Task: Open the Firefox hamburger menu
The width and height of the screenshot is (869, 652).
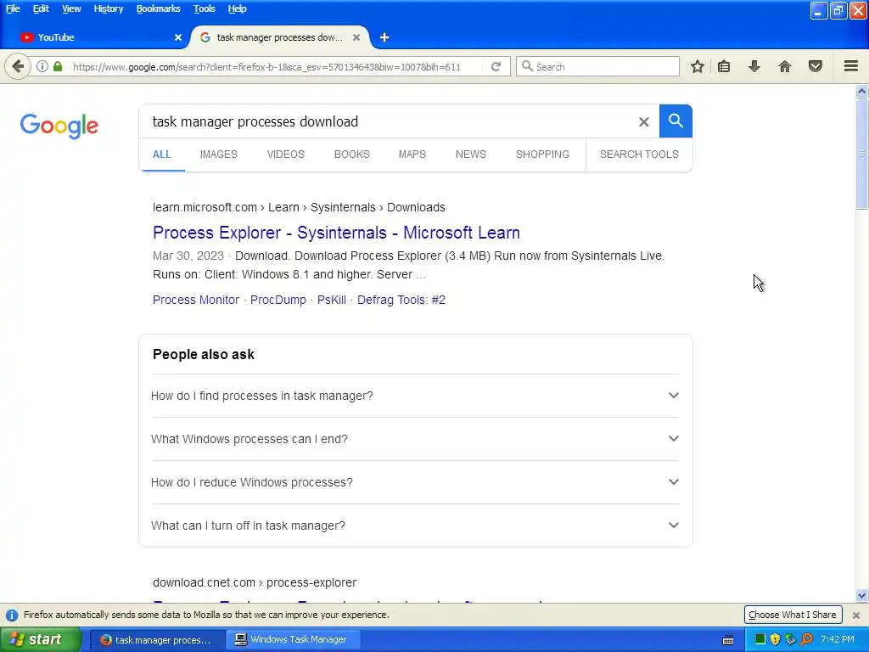Action: 851,66
